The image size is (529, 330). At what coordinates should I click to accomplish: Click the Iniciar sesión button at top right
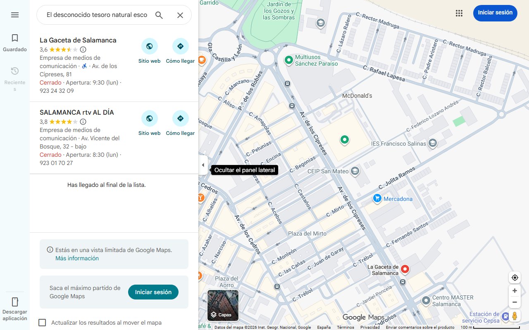495,13
